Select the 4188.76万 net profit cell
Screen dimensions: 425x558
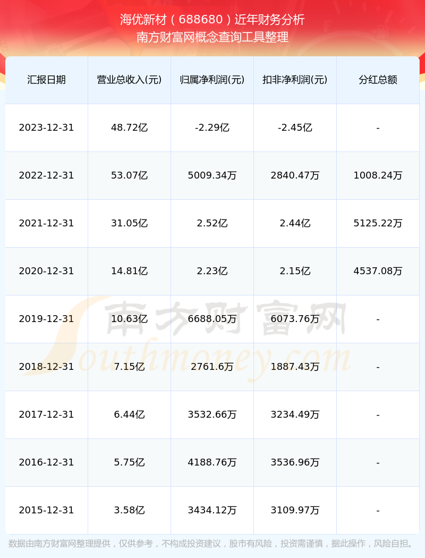[x=212, y=463]
